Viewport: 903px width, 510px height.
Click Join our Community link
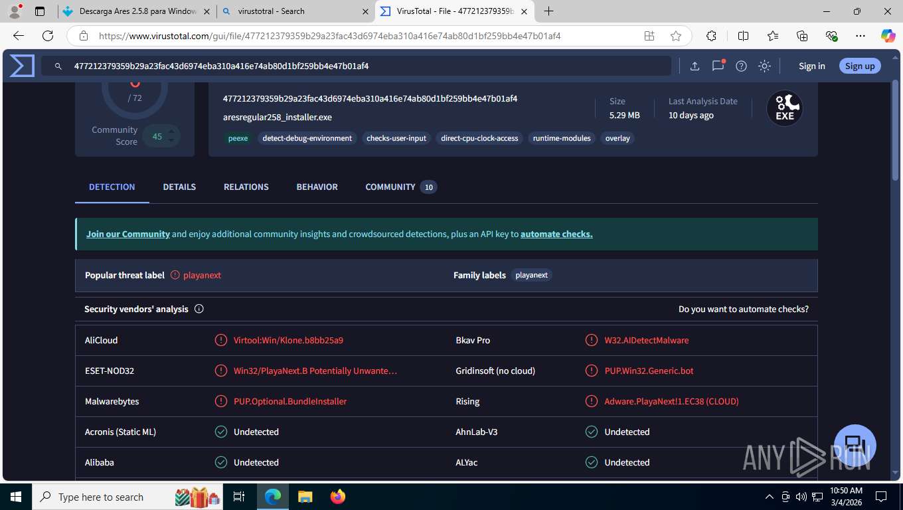point(128,234)
